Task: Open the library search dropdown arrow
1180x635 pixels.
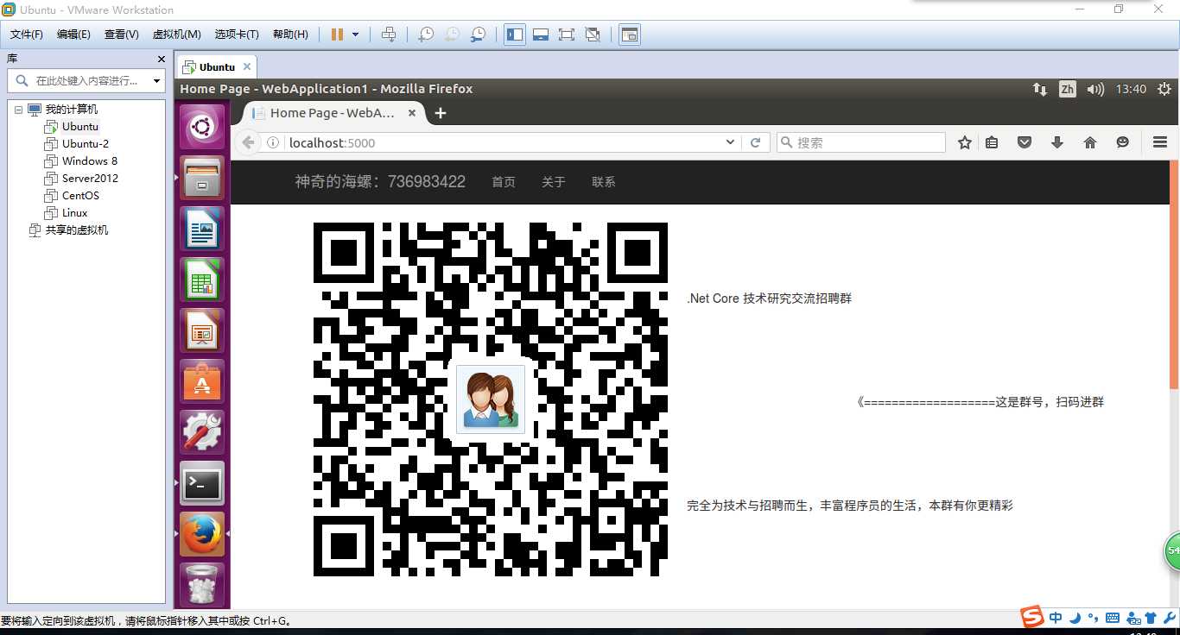Action: pos(156,81)
